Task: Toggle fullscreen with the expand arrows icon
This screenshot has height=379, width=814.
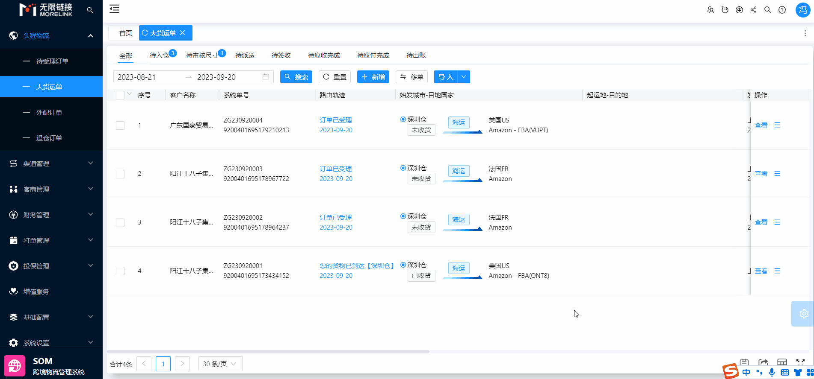Action: (x=800, y=362)
